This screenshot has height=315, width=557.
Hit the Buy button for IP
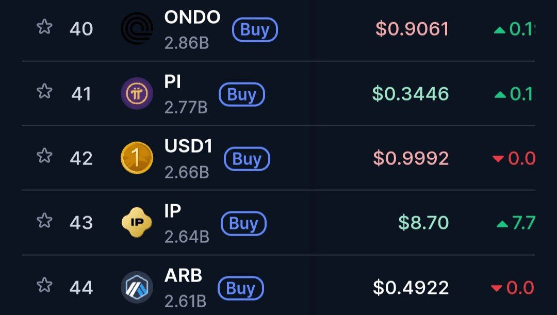pos(243,223)
